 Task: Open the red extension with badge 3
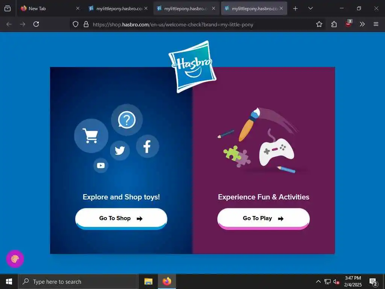tap(348, 24)
